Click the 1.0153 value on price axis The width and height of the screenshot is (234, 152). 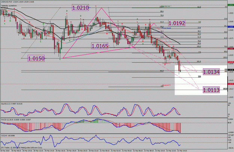231,55
